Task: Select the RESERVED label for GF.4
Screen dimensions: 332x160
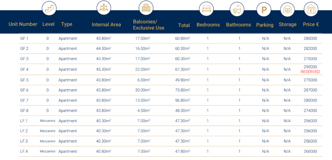Action: click(310, 72)
